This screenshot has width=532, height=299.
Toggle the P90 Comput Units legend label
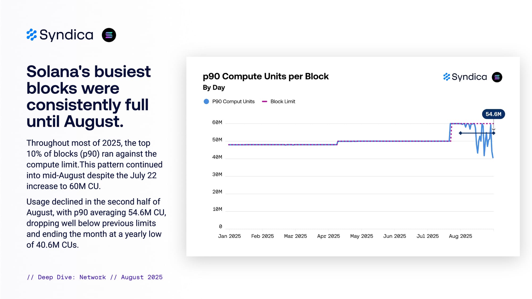coord(233,102)
